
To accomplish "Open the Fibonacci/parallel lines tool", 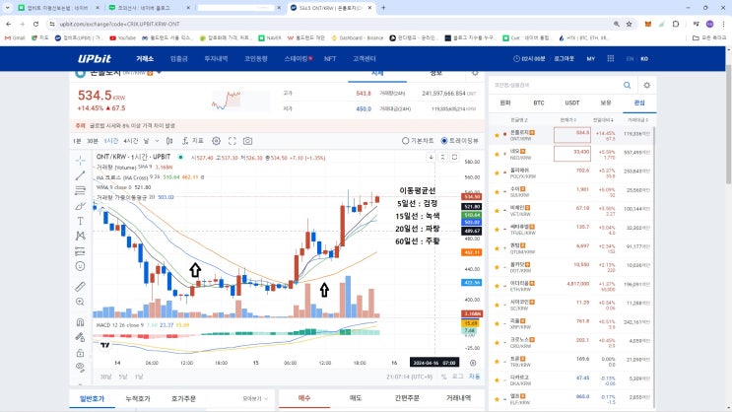I will 81,190.
